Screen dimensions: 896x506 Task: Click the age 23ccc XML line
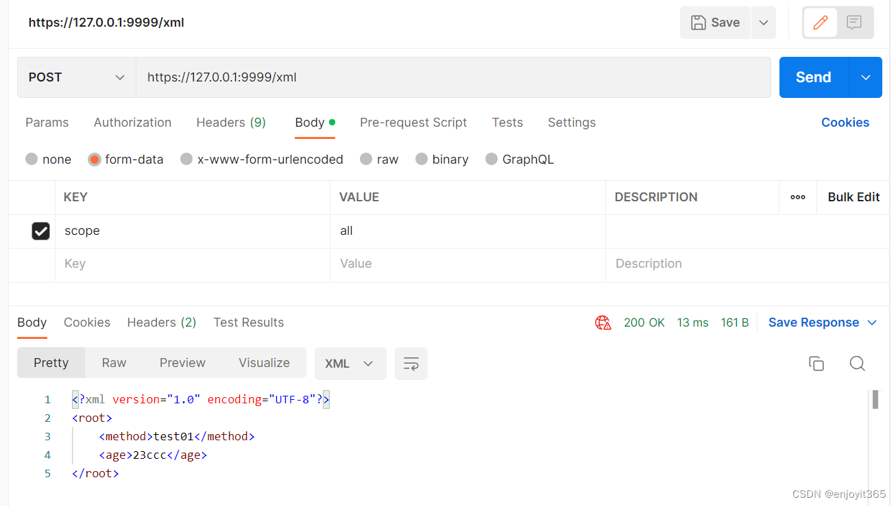click(x=153, y=455)
